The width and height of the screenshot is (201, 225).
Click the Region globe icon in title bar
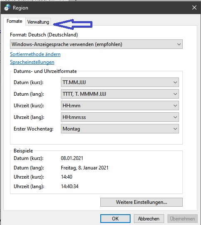[7, 7]
